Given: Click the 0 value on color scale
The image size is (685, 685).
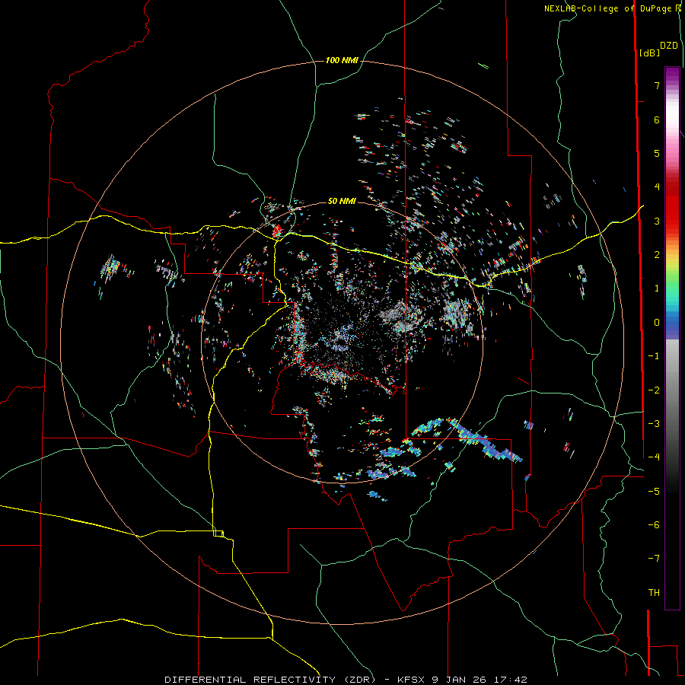Looking at the screenshot, I should click(657, 323).
